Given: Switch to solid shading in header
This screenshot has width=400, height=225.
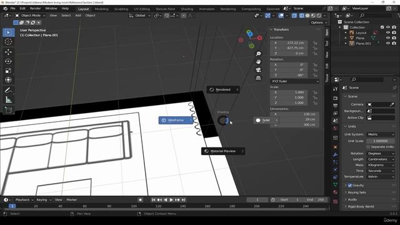Looking at the screenshot, I should click(x=307, y=16).
